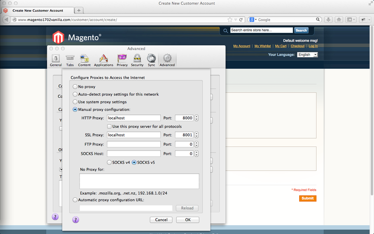Select No proxy radio button
Viewport: 374px width, 234px height.
point(75,87)
